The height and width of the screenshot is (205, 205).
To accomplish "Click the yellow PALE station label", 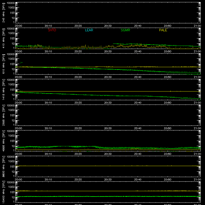I will tap(163, 30).
